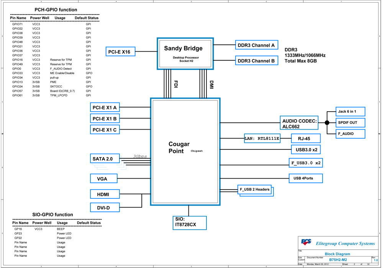Select the RJ-45 block
The height and width of the screenshot is (268, 383).
pyautogui.click(x=306, y=138)
